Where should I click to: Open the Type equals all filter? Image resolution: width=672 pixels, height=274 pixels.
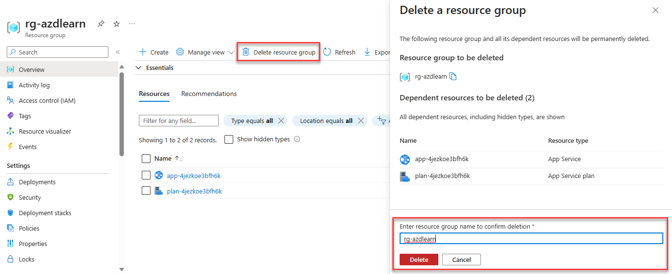[x=252, y=121]
